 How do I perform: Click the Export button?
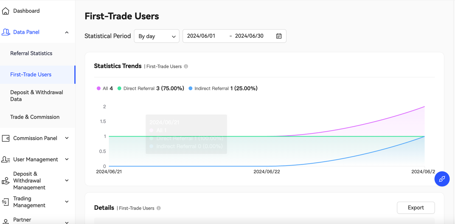(416, 208)
